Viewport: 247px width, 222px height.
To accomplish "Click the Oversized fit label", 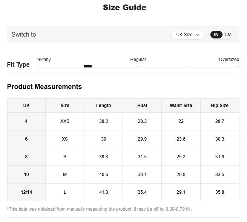I will click(229, 60).
